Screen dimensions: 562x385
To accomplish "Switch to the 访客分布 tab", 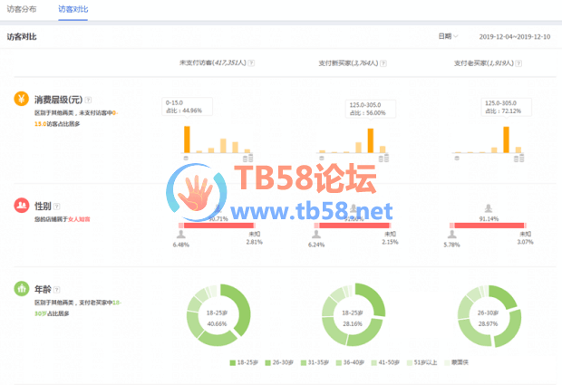I will pyautogui.click(x=24, y=8).
